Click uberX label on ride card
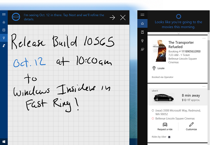Image resolution: width=215 pixels, height=145 pixels. point(155,90)
